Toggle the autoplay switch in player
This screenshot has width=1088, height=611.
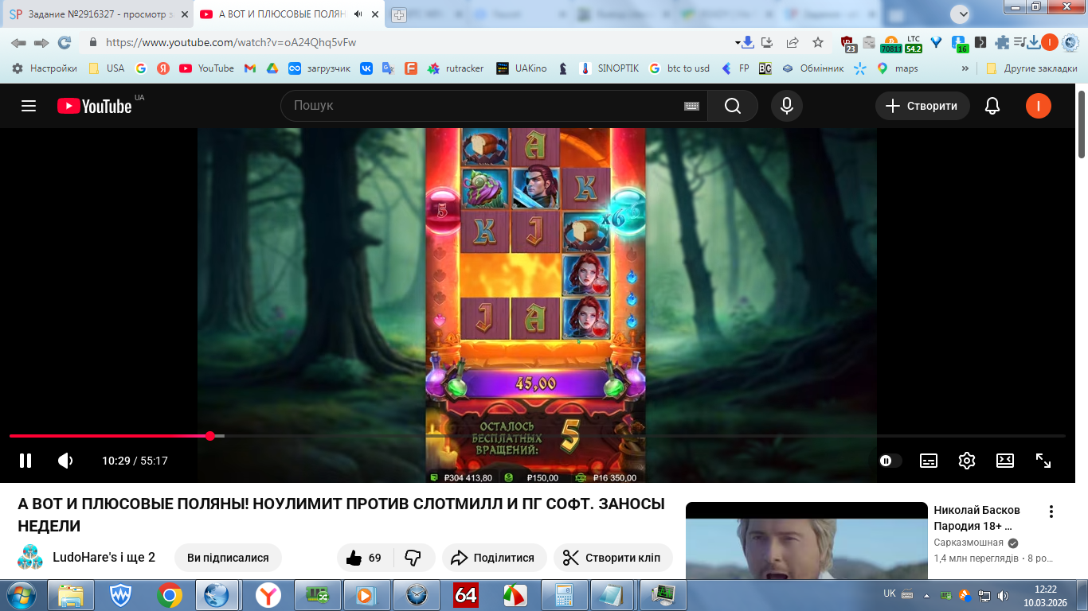click(890, 461)
